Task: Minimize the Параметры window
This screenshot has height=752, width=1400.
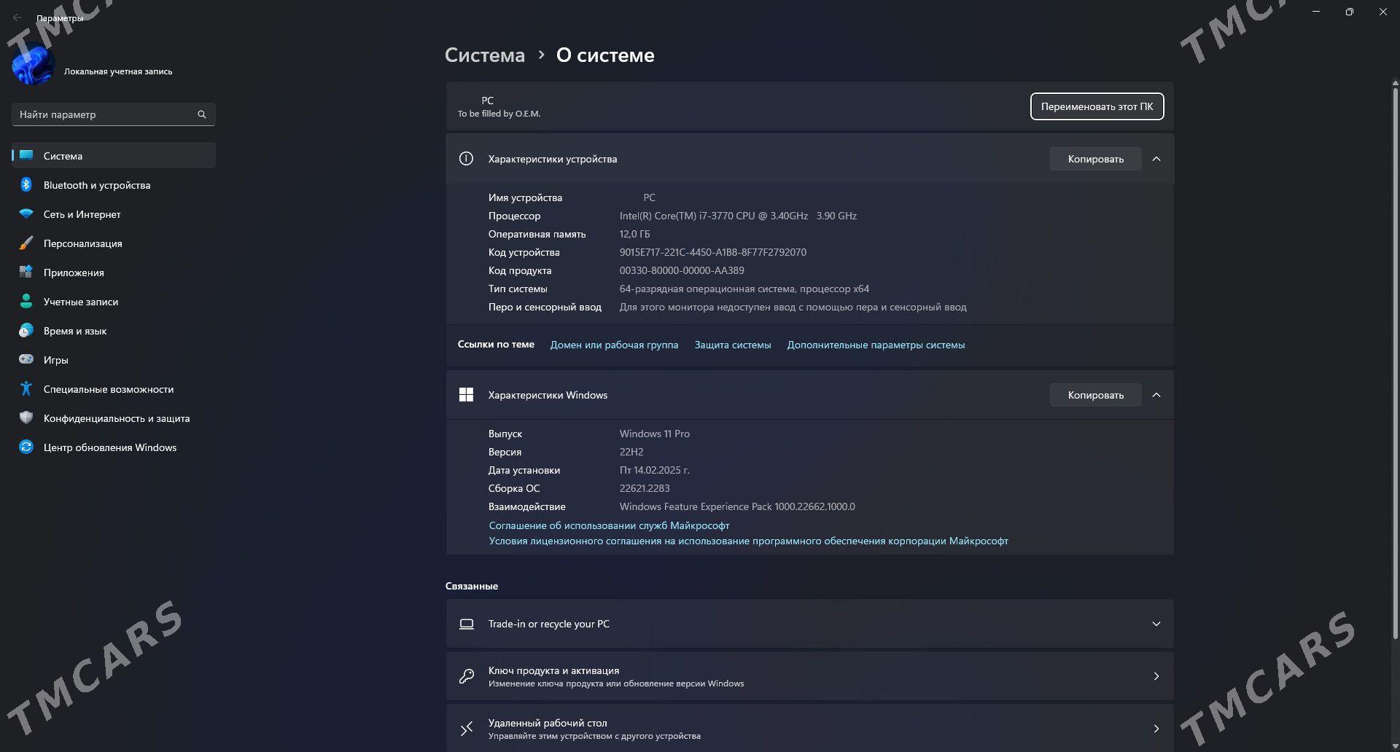Action: click(x=1316, y=12)
